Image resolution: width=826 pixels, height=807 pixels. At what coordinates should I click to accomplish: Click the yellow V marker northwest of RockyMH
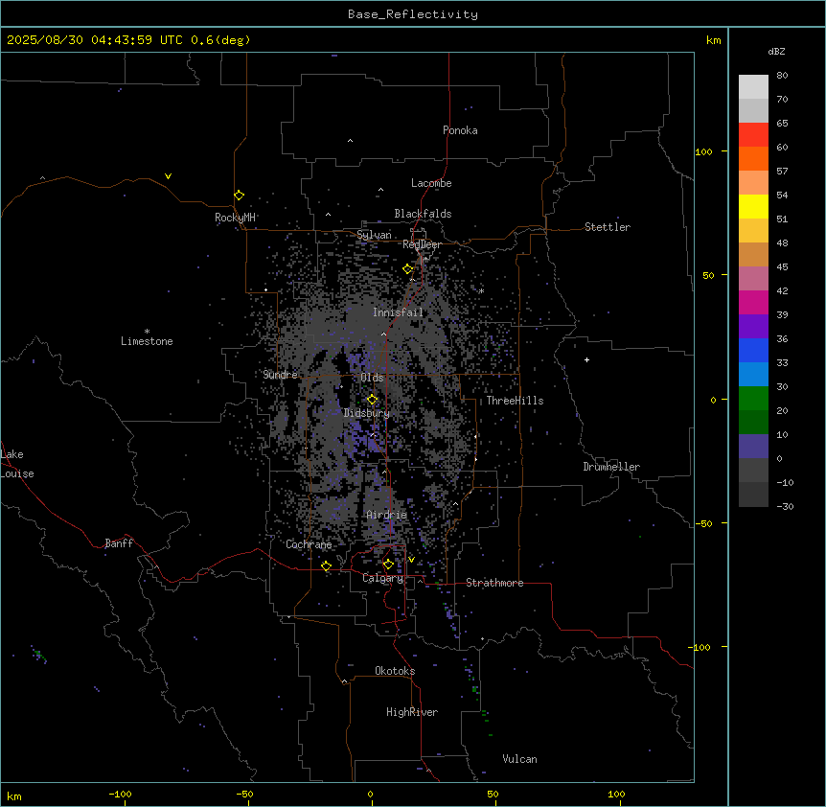coord(168,176)
